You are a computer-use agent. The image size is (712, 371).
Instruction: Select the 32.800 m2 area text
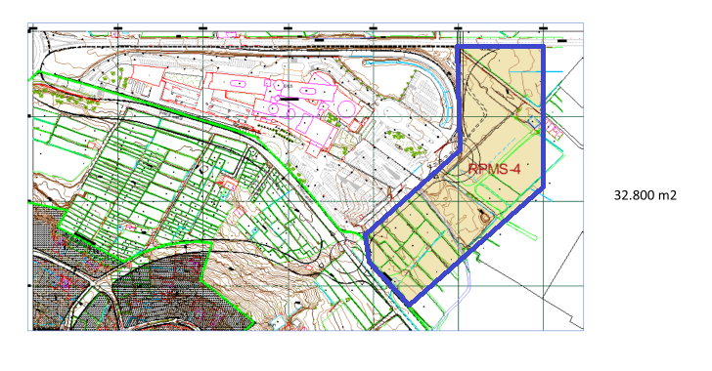(645, 195)
